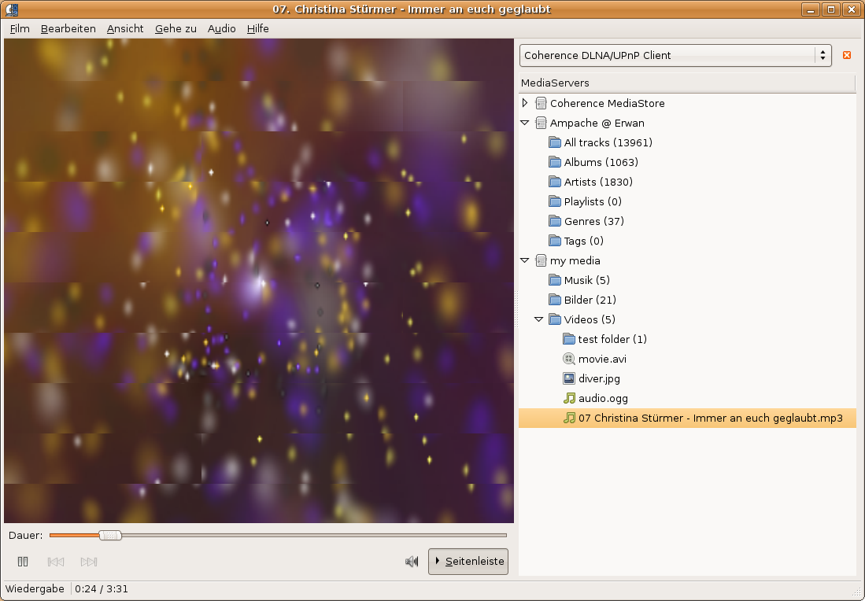
Task: Open the Gehe zu menu
Action: pyautogui.click(x=176, y=28)
